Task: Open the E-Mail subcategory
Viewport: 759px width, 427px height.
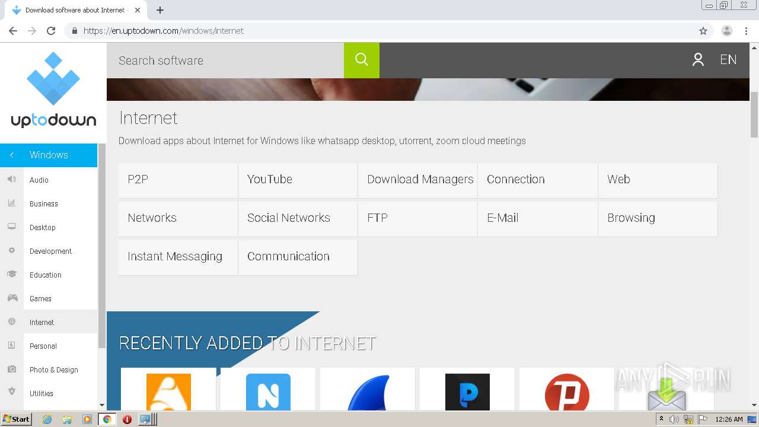Action: [x=537, y=218]
